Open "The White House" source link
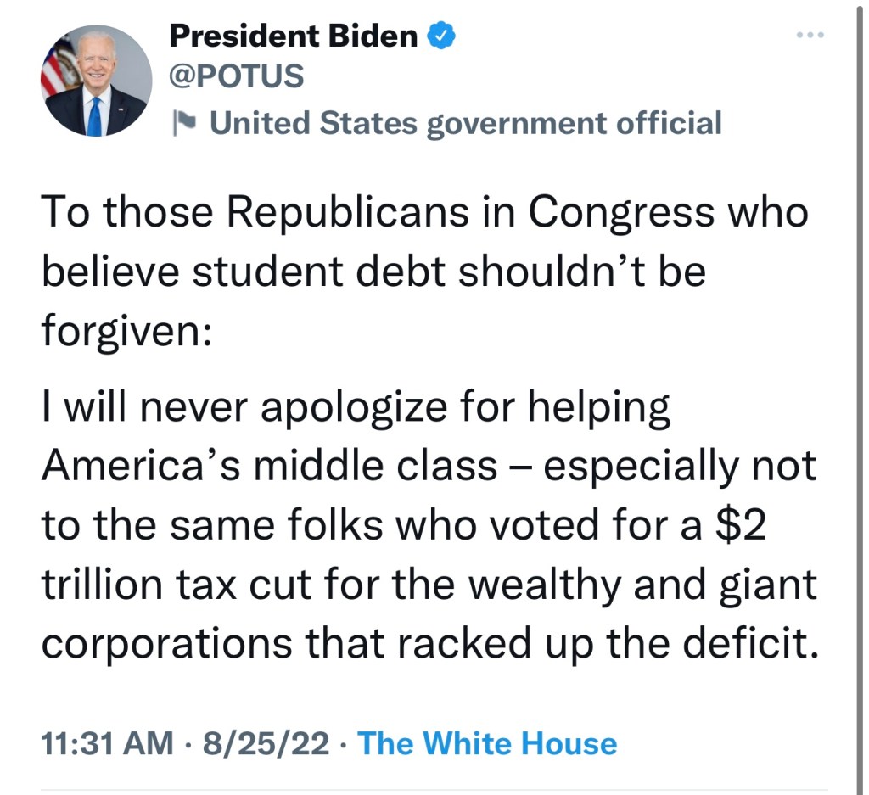This screenshot has width=869, height=795. point(487,744)
